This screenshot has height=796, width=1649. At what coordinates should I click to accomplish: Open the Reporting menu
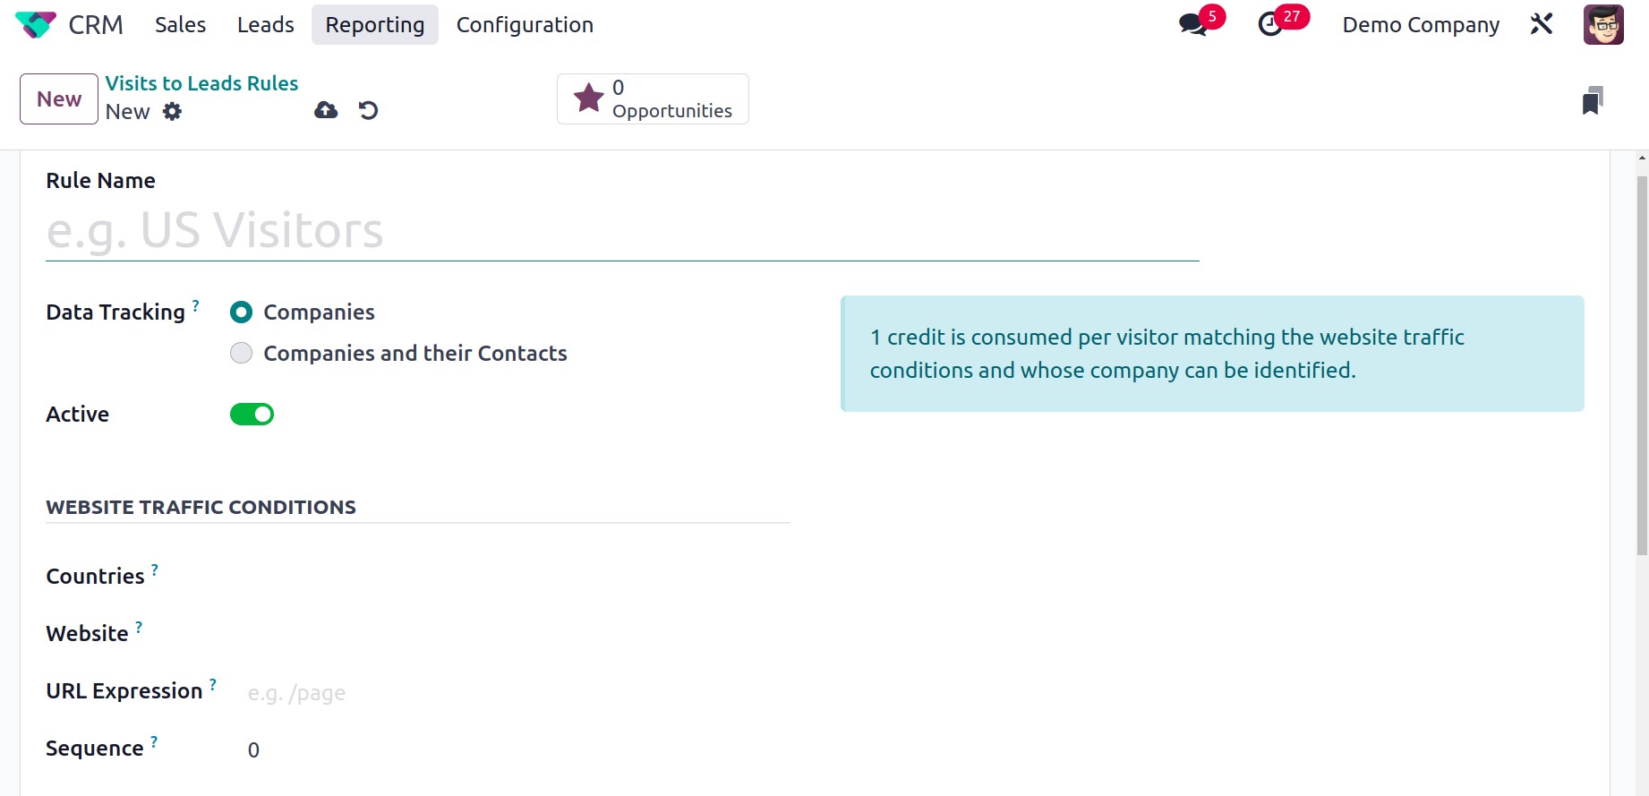tap(375, 24)
